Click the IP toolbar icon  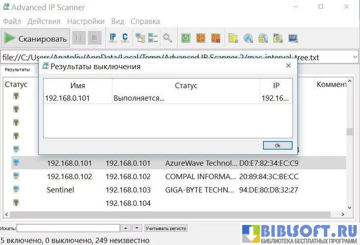coord(113,38)
